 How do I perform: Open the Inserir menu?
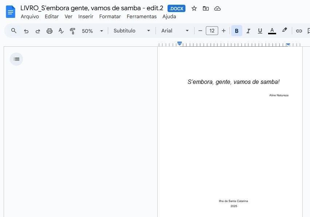click(x=86, y=16)
